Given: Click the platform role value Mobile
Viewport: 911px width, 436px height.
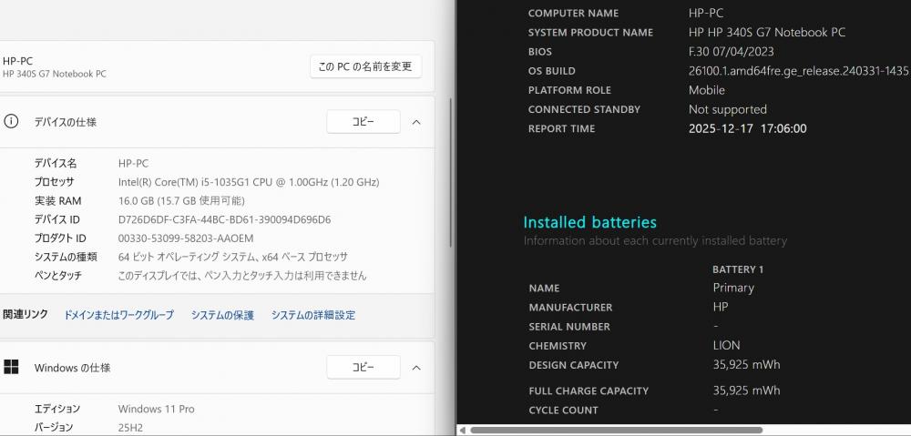Looking at the screenshot, I should [707, 90].
